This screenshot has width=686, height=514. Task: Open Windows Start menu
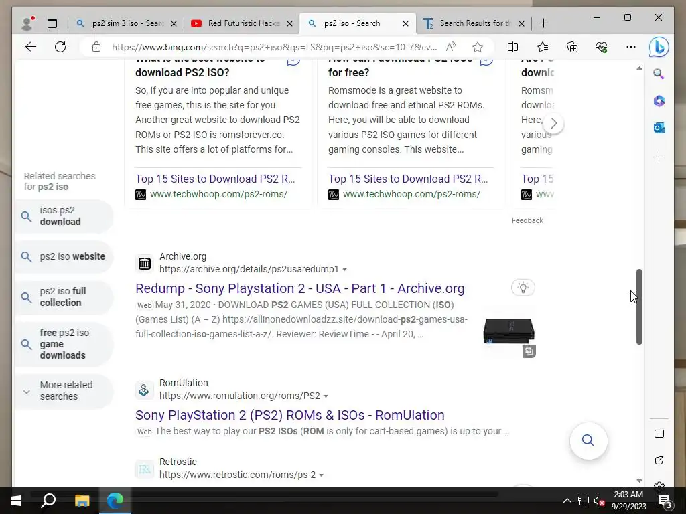[x=16, y=501]
